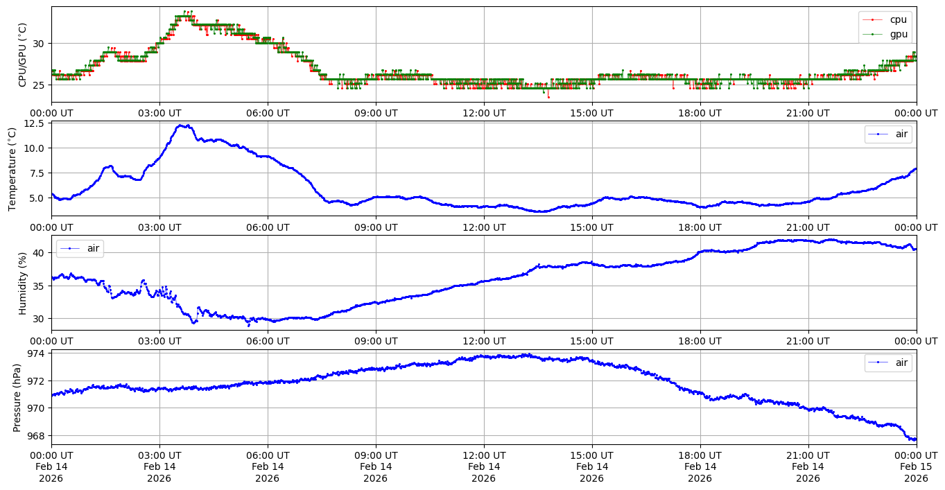Click the 00:00 UT Feb 15 2026 tick label
The image size is (945, 490).
[x=916, y=466]
